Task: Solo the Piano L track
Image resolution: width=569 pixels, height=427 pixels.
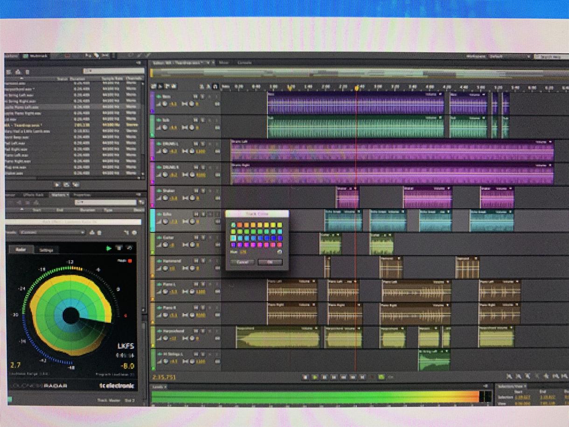Action: click(202, 284)
